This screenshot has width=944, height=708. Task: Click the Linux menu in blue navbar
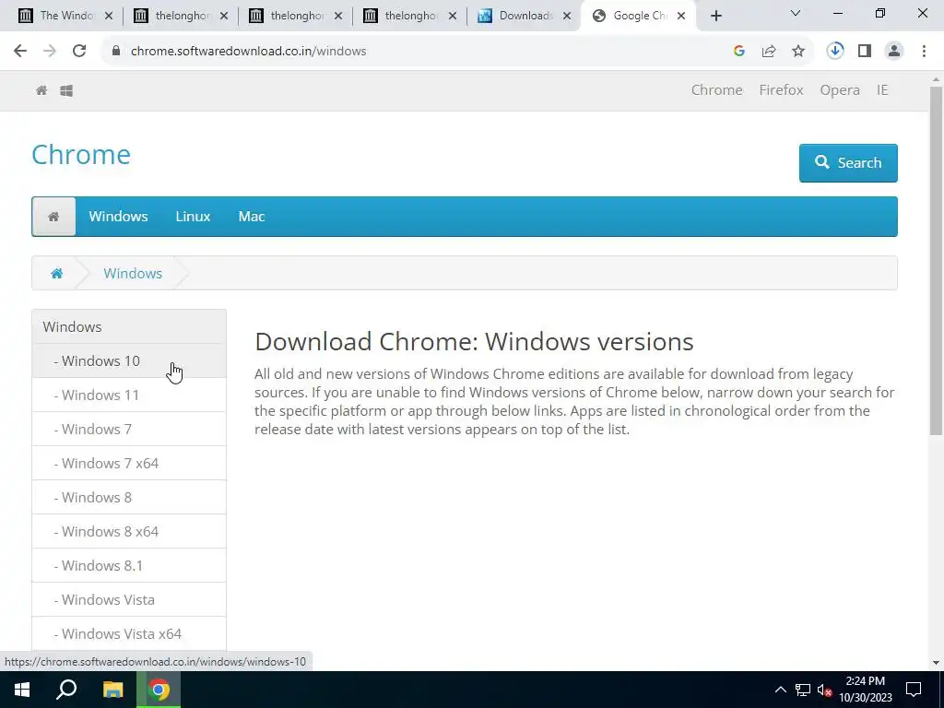(193, 216)
